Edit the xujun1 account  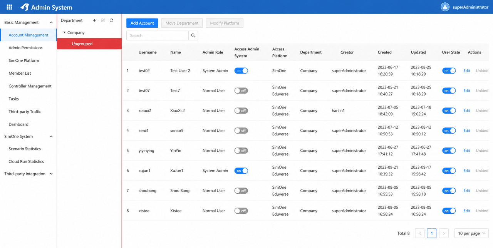click(467, 171)
